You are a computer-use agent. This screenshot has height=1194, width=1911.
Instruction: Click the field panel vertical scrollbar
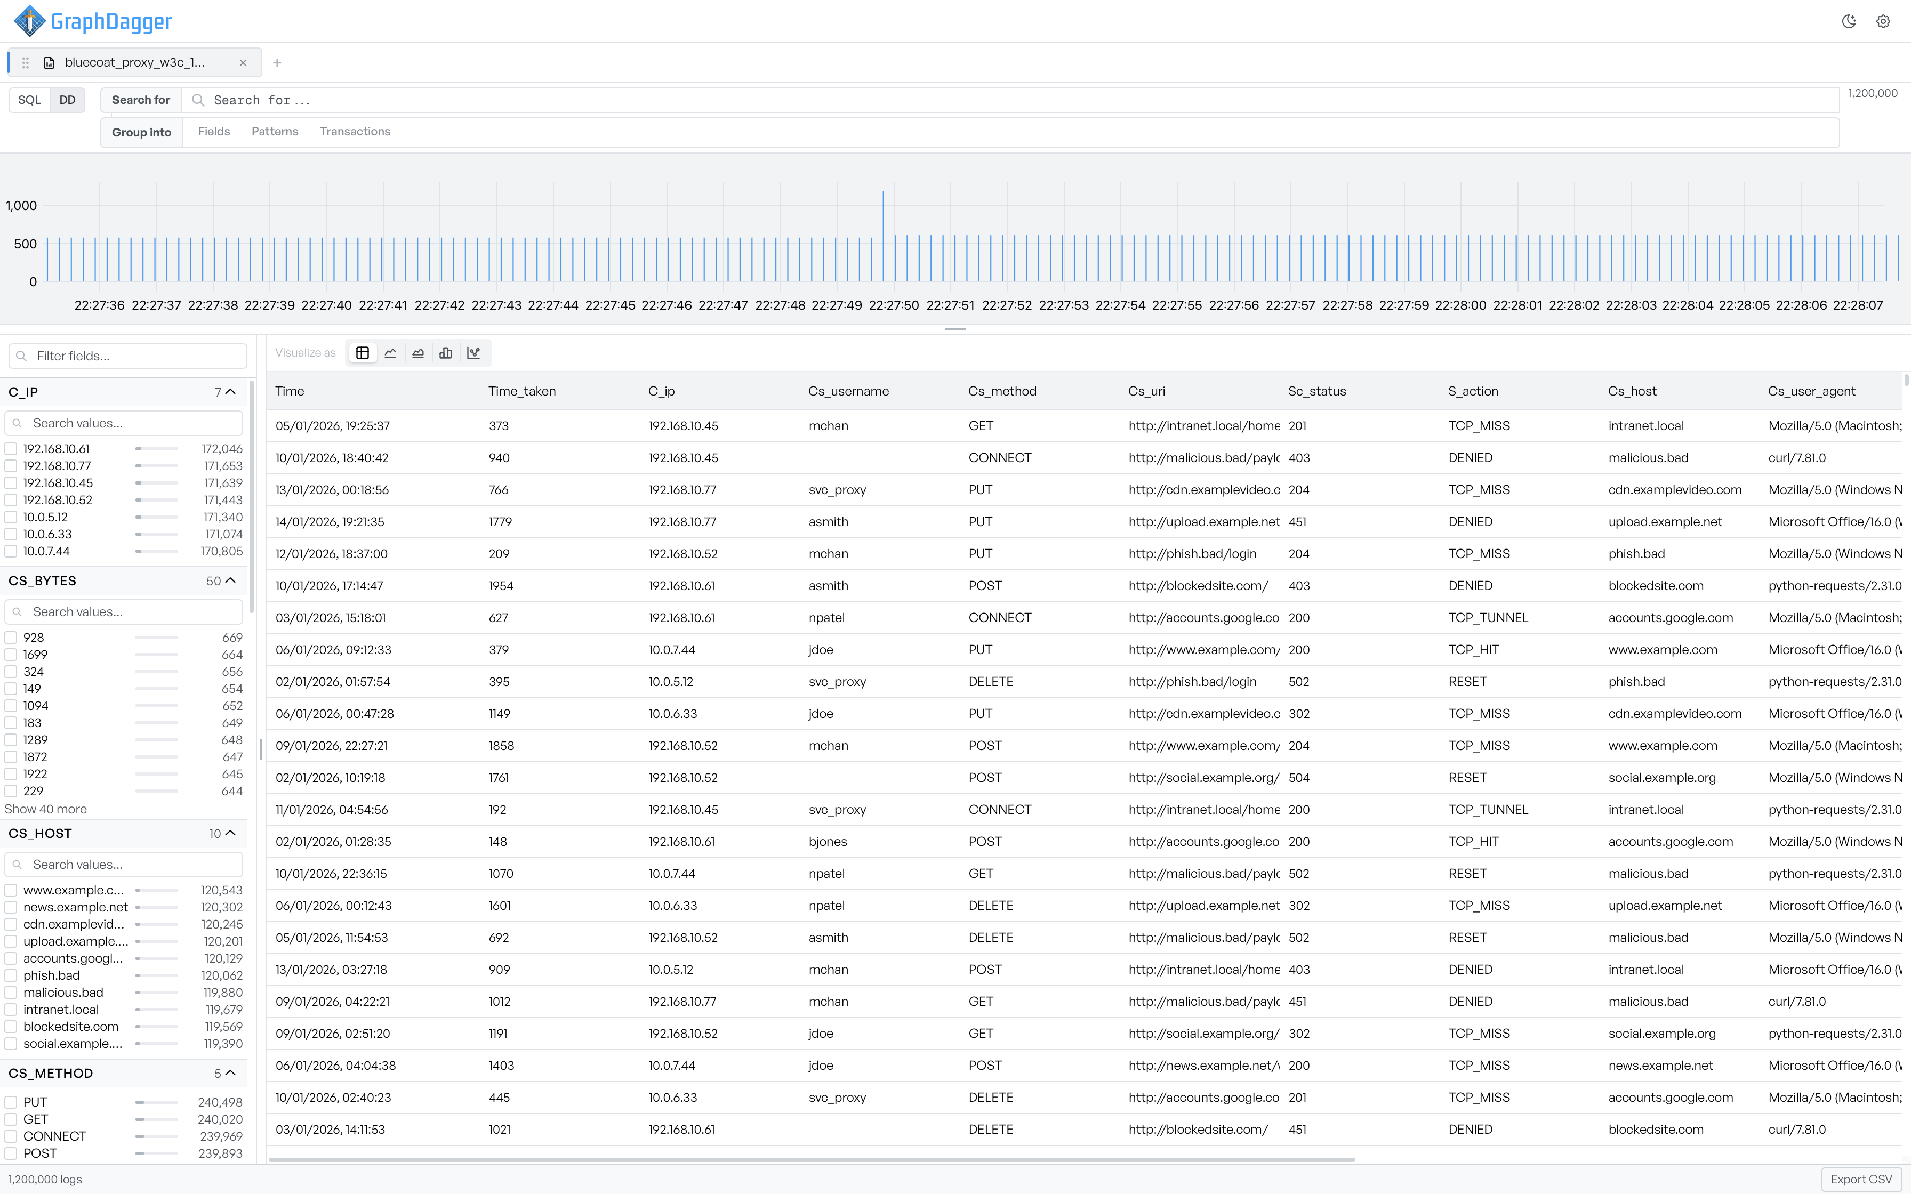tap(252, 496)
